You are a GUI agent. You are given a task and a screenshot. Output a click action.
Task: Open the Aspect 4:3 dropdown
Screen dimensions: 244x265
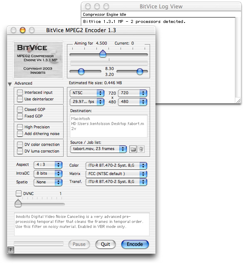[48, 165]
